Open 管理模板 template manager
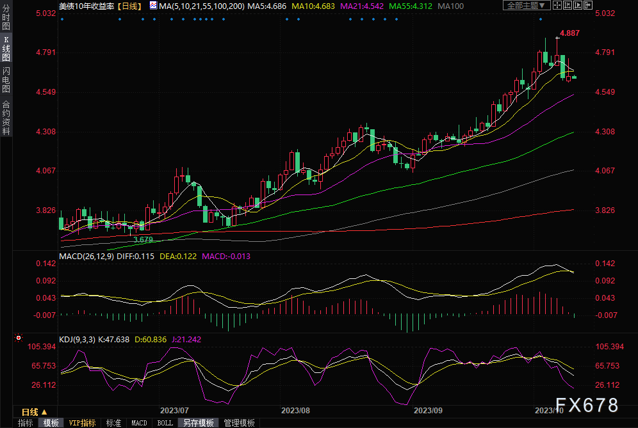638x428 pixels. point(238,423)
